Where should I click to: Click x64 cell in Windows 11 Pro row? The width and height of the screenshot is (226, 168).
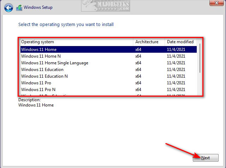click(x=138, y=83)
